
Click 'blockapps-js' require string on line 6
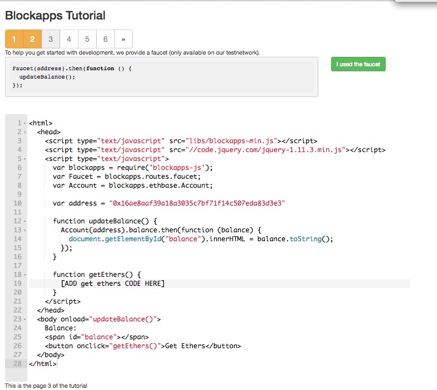click(x=177, y=167)
